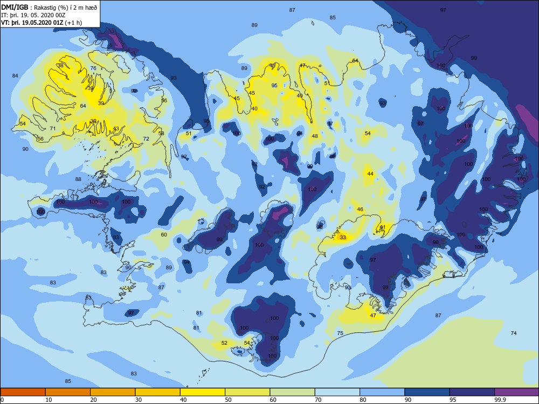This screenshot has height=404, width=539.
Task: Click the legend tick label '70'
Action: coord(318,400)
